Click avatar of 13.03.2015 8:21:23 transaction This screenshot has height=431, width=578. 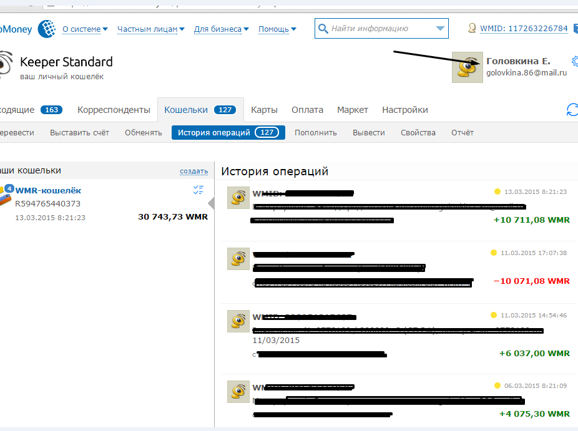238,198
